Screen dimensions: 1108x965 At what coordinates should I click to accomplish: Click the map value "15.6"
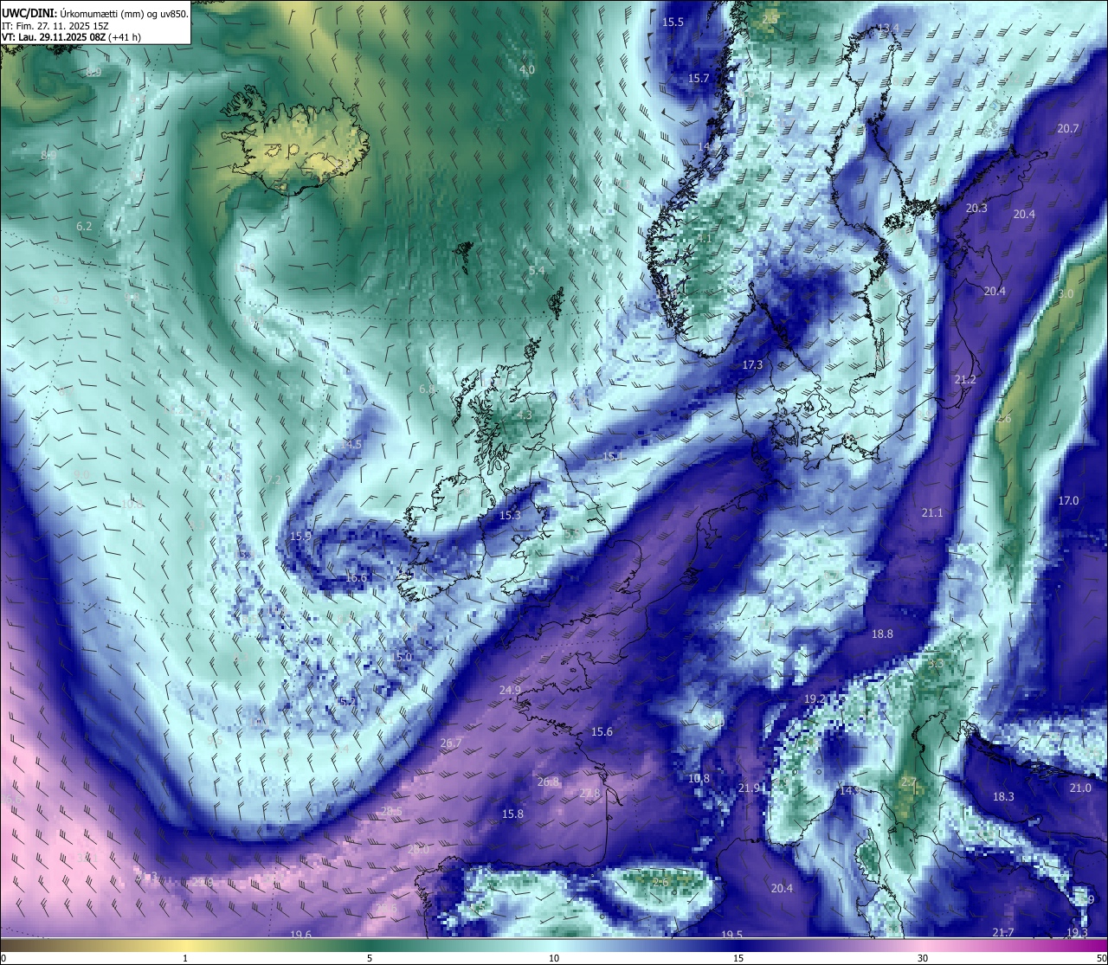click(x=602, y=731)
